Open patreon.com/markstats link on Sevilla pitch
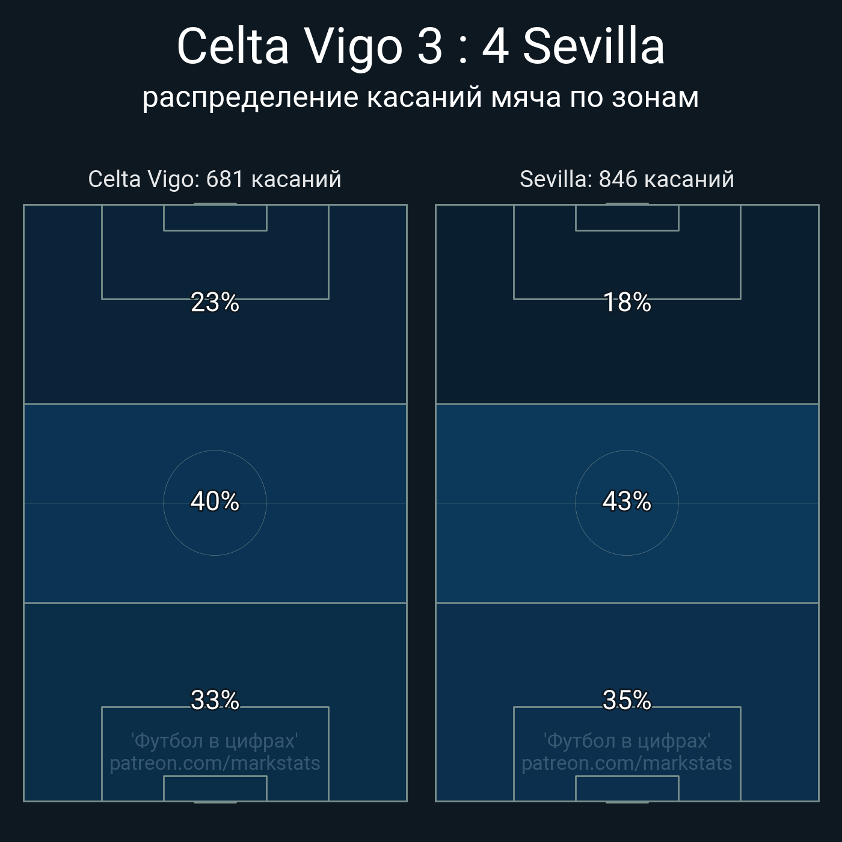The width and height of the screenshot is (842, 842). click(x=627, y=763)
